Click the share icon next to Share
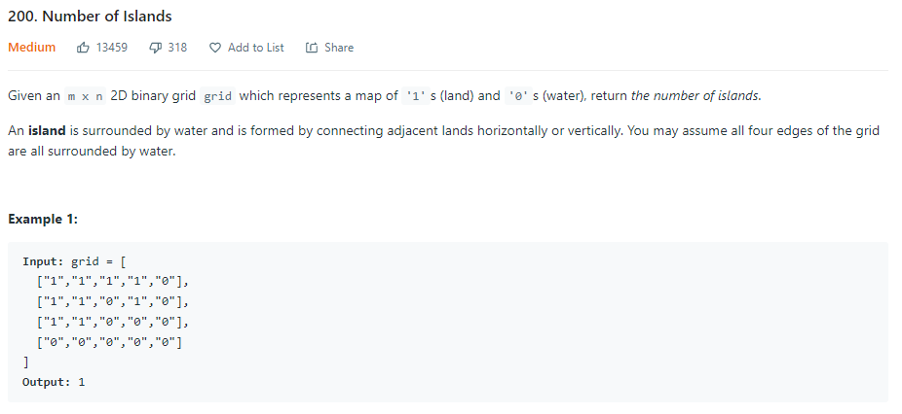This screenshot has height=414, width=902. coord(311,48)
